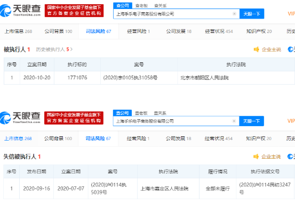Open the bottom 经营状况 454 tab
This screenshot has width=295, height=206.
click(218, 138)
